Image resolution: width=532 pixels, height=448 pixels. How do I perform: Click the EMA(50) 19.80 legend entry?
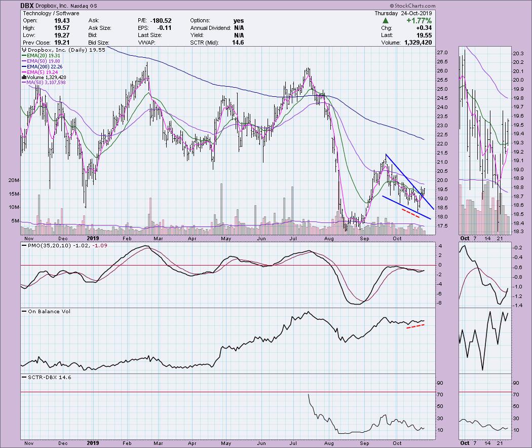[41, 61]
